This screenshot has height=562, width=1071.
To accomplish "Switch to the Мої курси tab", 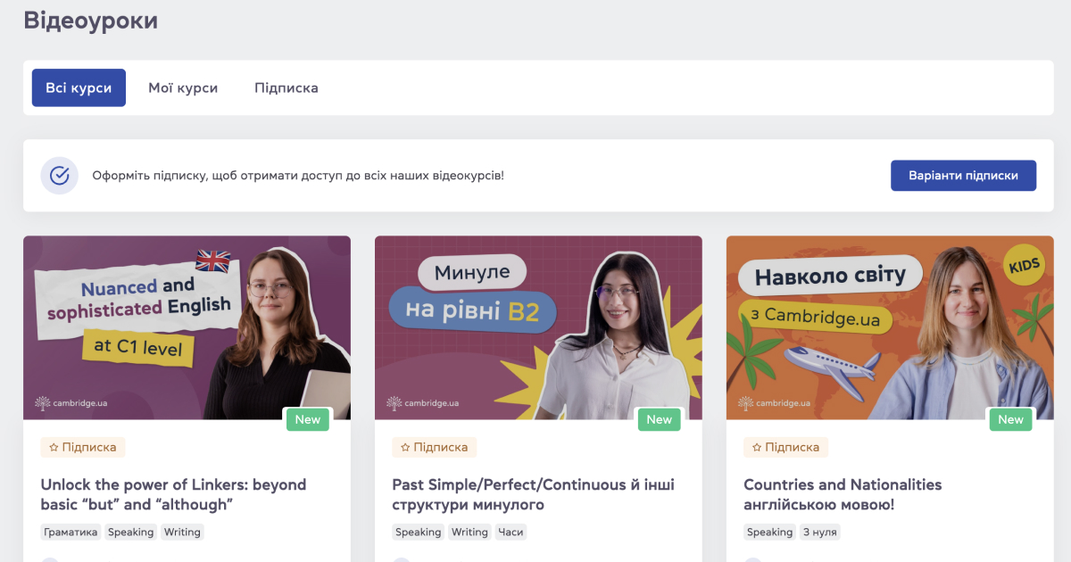I will tap(183, 87).
